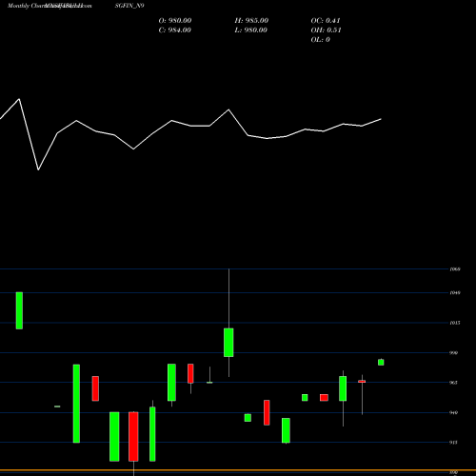Screen dimensions: 476x476
Task: Click the orange horizontal support line
Action: tap(238, 470)
